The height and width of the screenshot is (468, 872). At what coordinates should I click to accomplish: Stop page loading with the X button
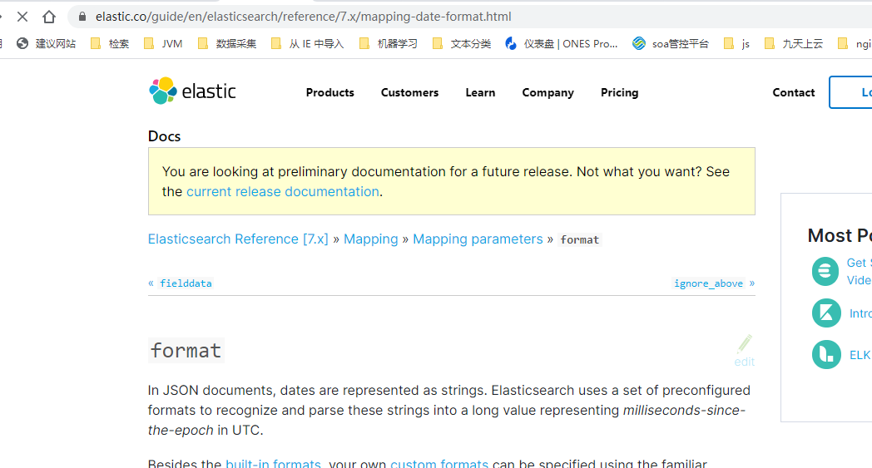(22, 17)
